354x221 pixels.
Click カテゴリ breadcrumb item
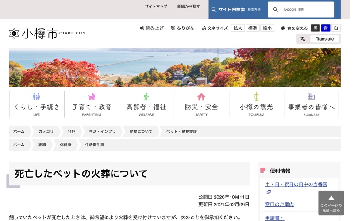pos(46,131)
